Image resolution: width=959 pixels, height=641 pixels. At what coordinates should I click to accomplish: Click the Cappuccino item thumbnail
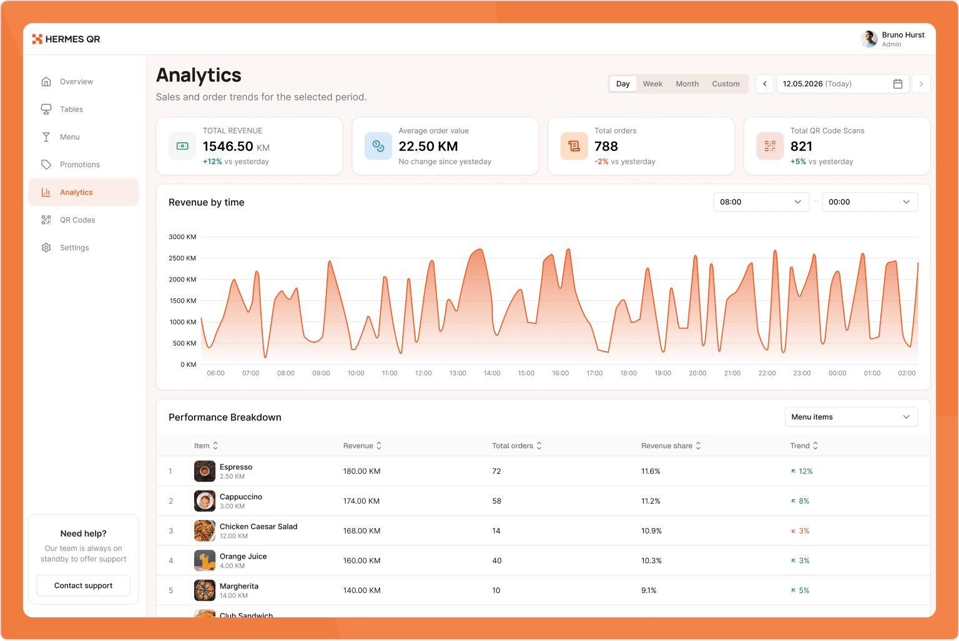[205, 501]
